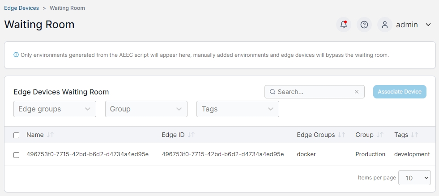Change items per page selector
This screenshot has width=439, height=196.
click(x=414, y=178)
